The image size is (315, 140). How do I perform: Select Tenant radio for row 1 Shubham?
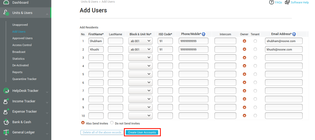255,41
